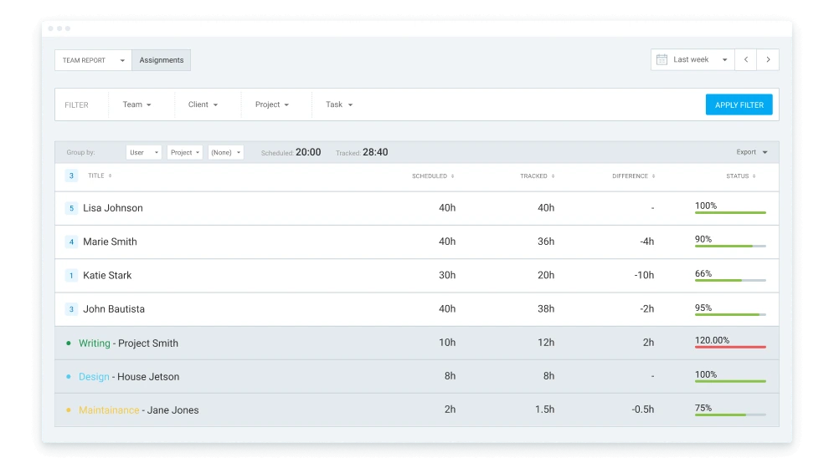Click the 12h tracked value for Writing
The width and height of the screenshot is (834, 463).
pos(546,343)
